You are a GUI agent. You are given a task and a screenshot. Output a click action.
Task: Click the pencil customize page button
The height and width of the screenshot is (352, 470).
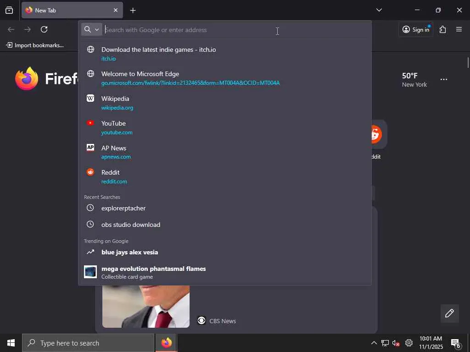[x=449, y=313]
